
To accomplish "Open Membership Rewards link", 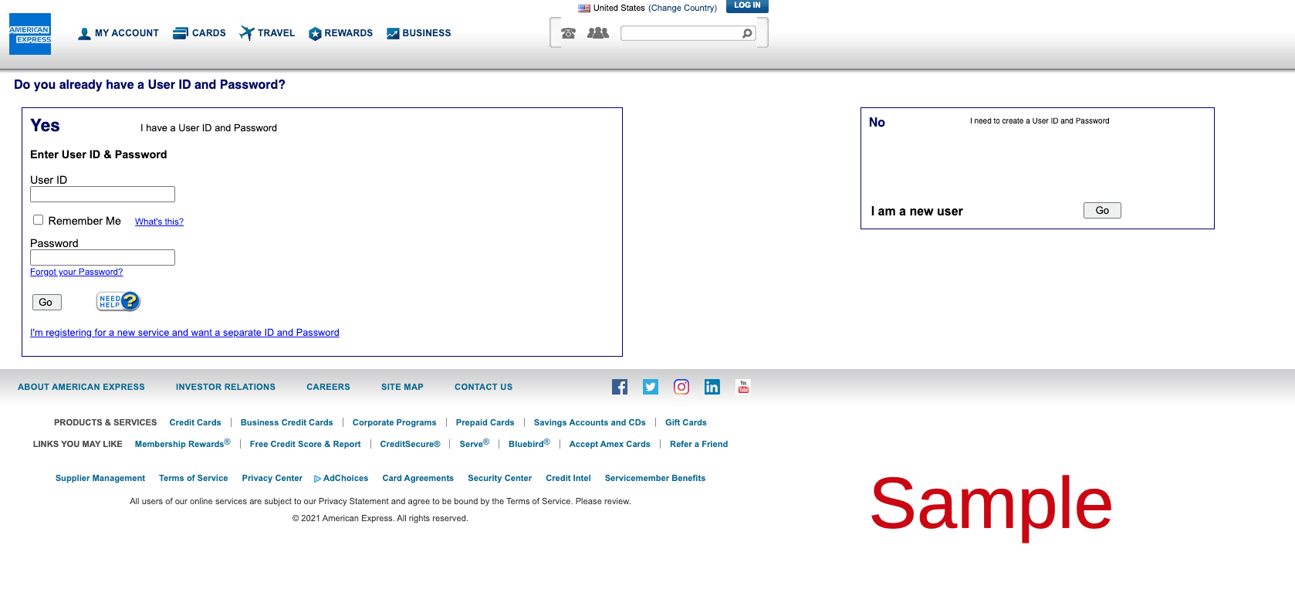I will click(182, 444).
